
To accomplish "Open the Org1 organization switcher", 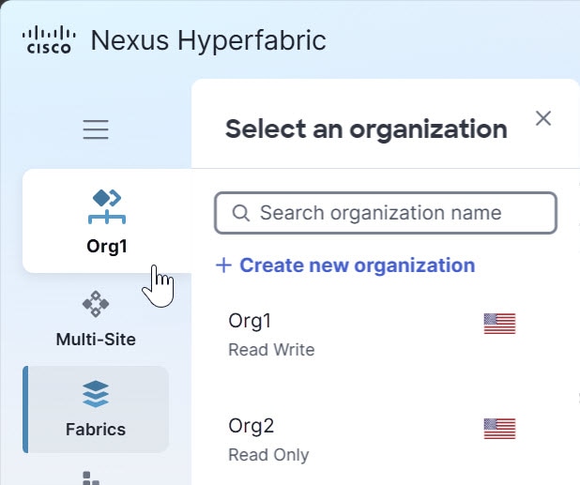I will click(x=107, y=221).
